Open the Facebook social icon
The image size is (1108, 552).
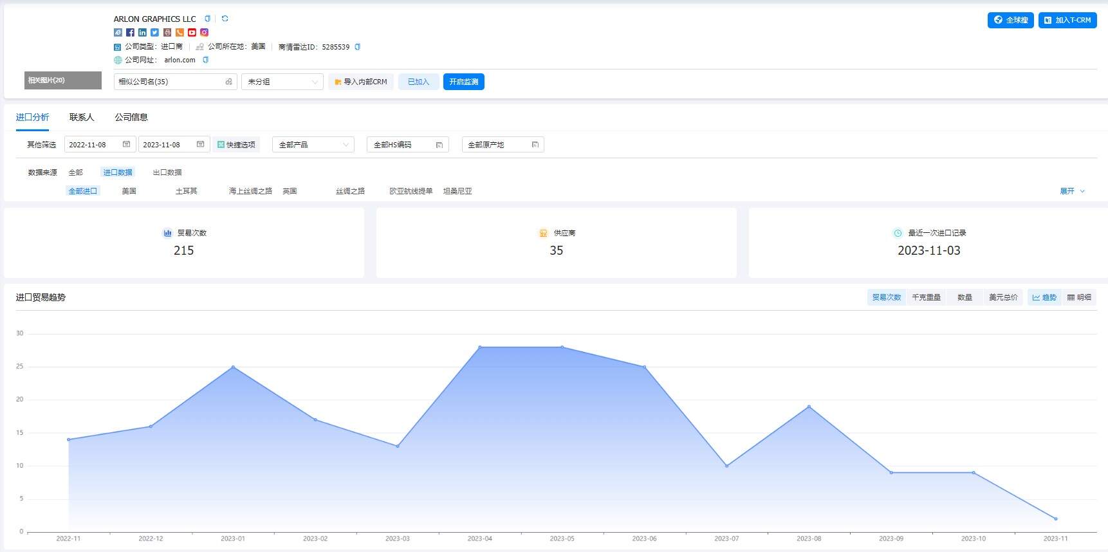(x=130, y=32)
